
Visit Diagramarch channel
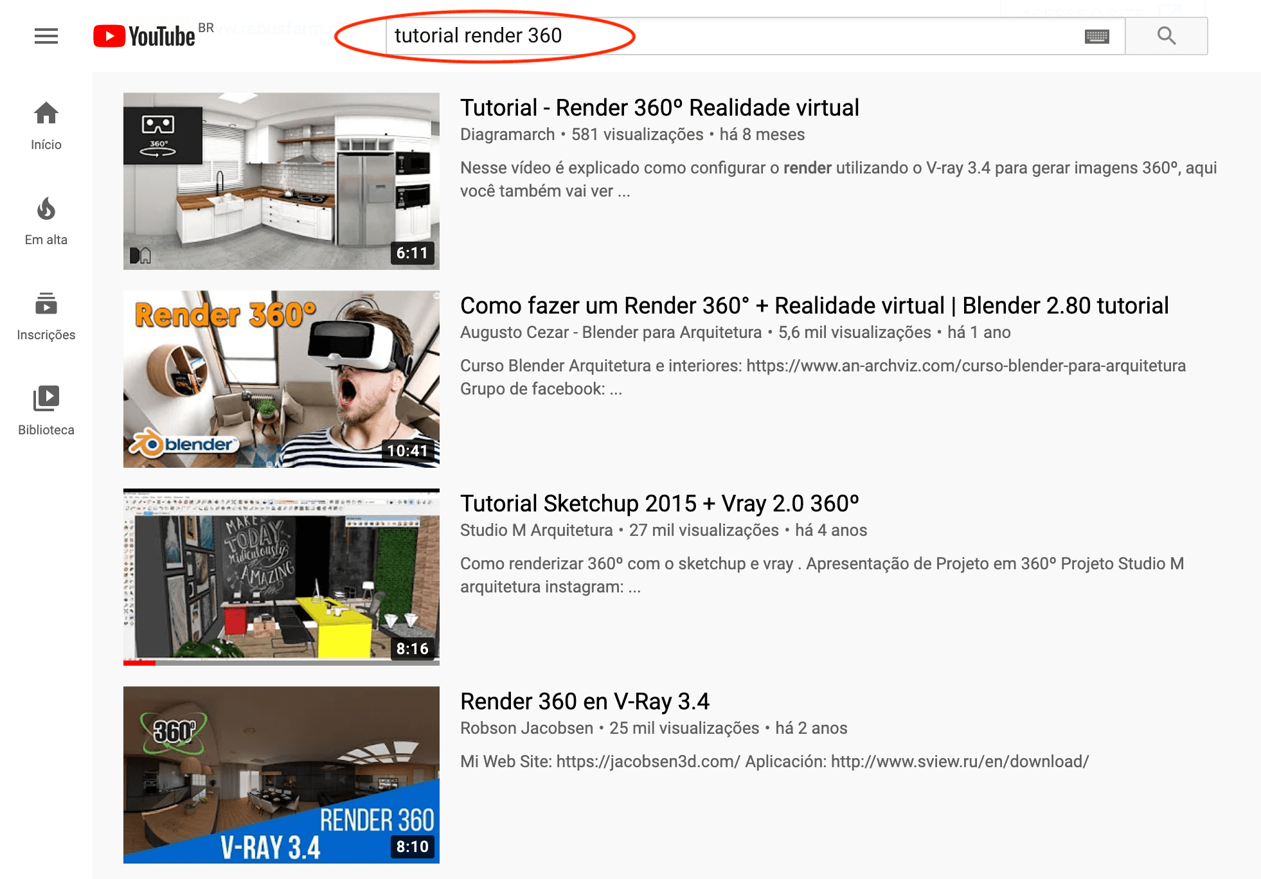tap(507, 135)
